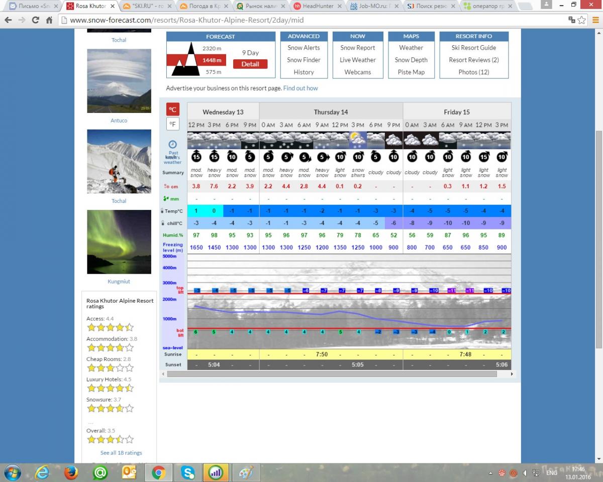Bookmark this page with the star

(582, 20)
